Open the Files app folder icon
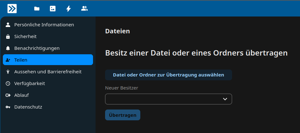This screenshot has width=300, height=133. tap(37, 9)
